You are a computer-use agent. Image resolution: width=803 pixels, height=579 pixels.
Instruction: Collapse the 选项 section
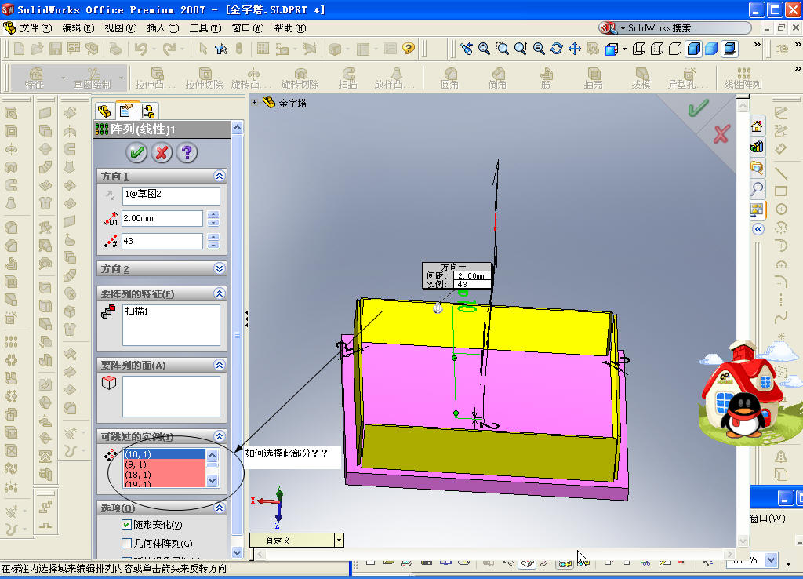pos(220,508)
